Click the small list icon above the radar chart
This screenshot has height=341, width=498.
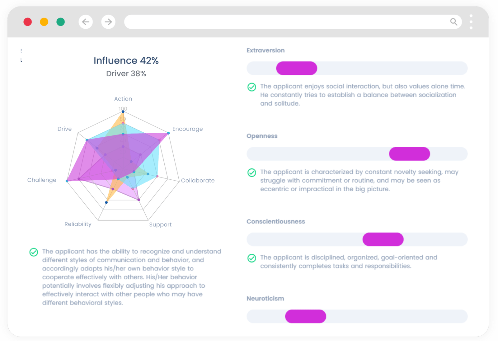(21, 50)
